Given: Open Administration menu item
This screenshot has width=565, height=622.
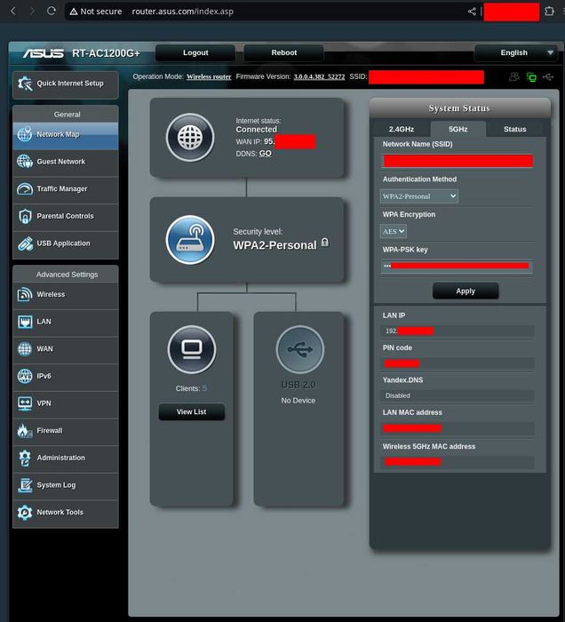Looking at the screenshot, I should 66,459.
